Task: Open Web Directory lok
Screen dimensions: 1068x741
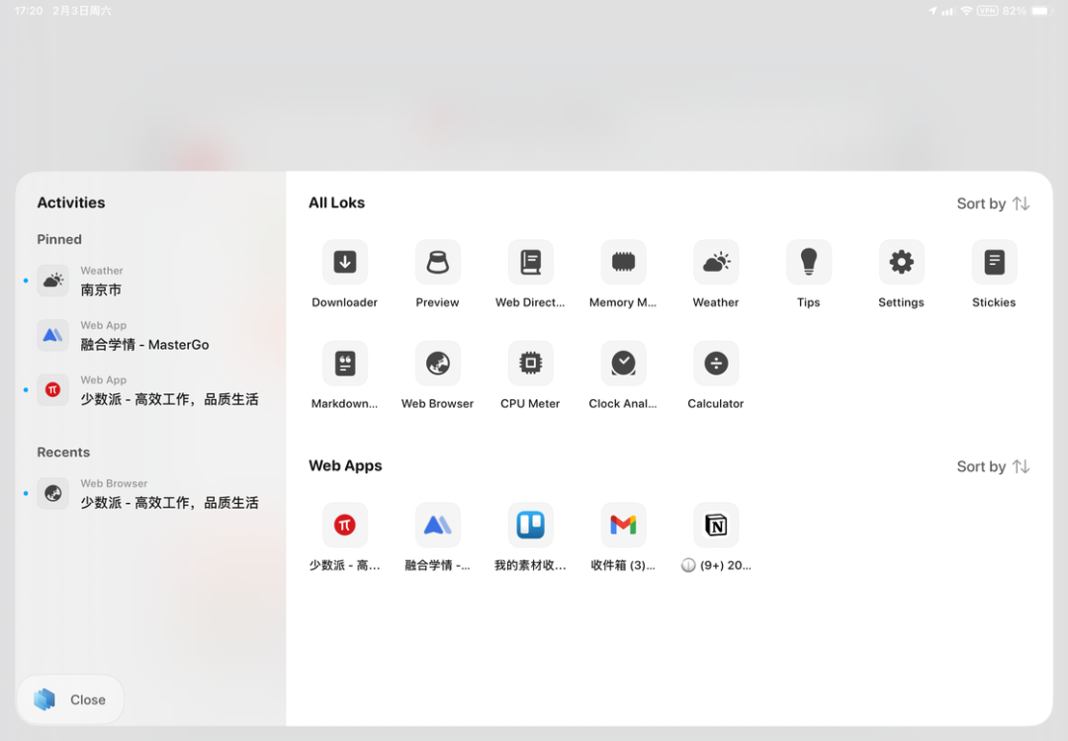Action: (530, 263)
